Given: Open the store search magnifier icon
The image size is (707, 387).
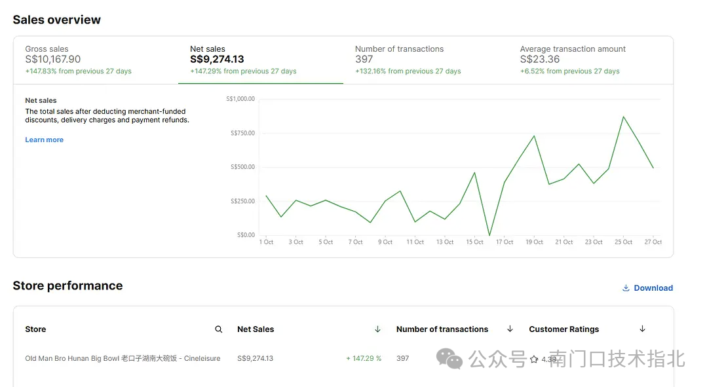Looking at the screenshot, I should pyautogui.click(x=219, y=329).
